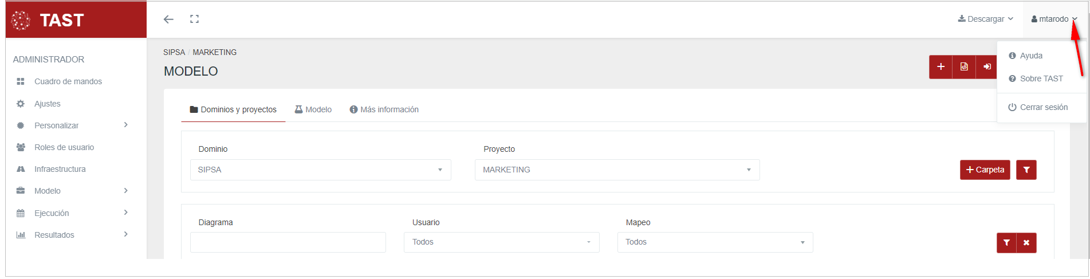Click into the Diagrama text field
Screen dimensions: 1090x279
(x=288, y=242)
